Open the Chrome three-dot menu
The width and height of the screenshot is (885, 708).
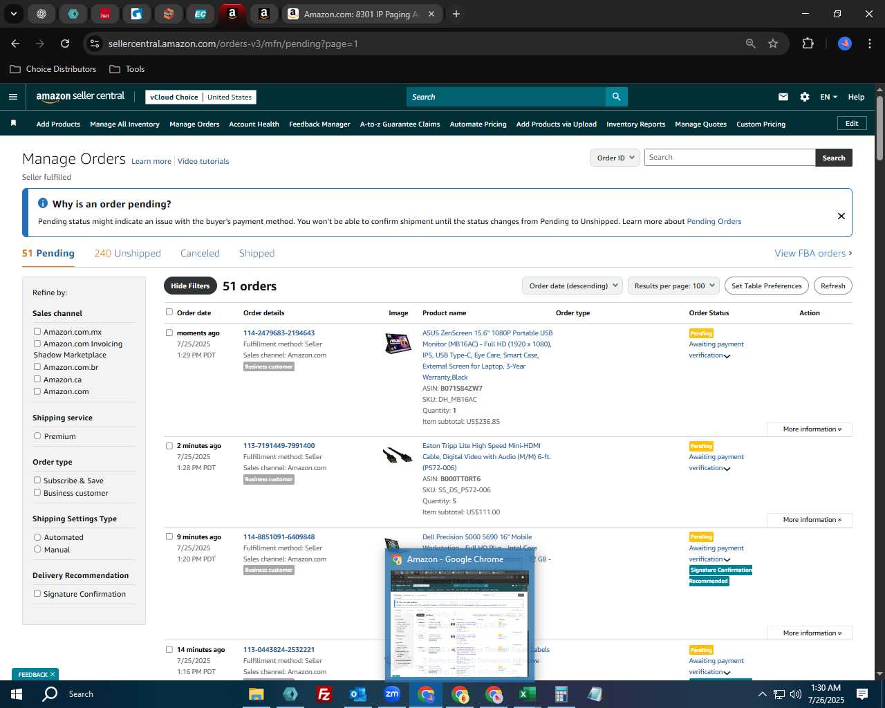point(868,44)
